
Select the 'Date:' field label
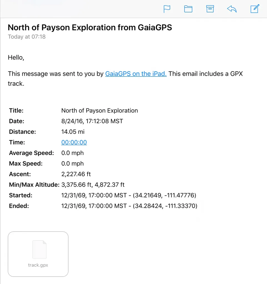point(17,121)
